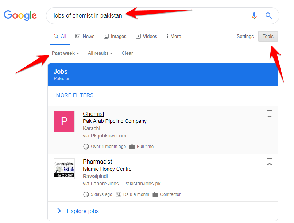Select the All results tab
This screenshot has height=223, width=294.
point(60,37)
